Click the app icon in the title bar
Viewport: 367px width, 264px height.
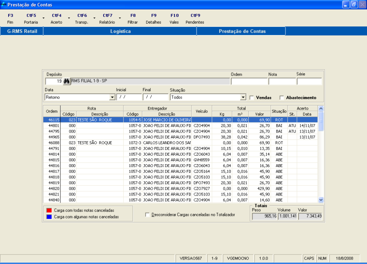pyautogui.click(x=4, y=4)
